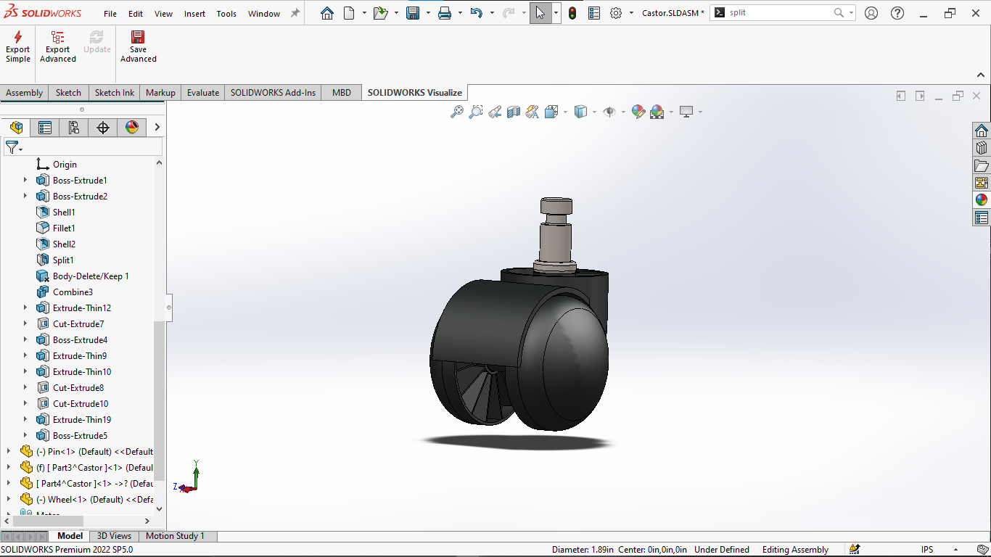Select Combine3 in the feature tree
The width and height of the screenshot is (991, 557).
click(x=73, y=292)
